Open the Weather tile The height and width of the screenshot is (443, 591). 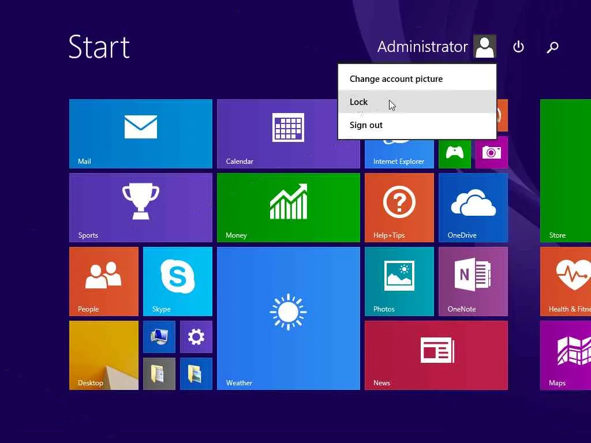[289, 318]
